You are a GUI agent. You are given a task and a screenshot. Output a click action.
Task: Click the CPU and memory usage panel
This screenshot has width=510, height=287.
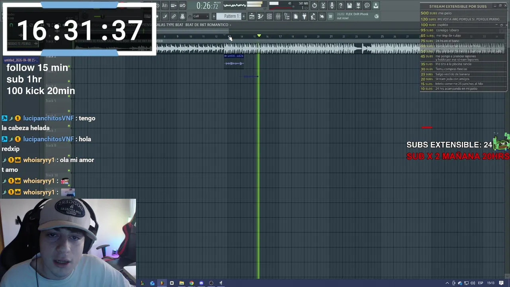(x=289, y=6)
